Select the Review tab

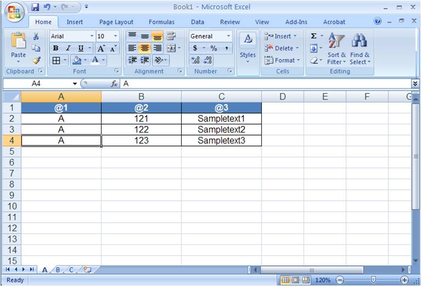[x=230, y=22]
